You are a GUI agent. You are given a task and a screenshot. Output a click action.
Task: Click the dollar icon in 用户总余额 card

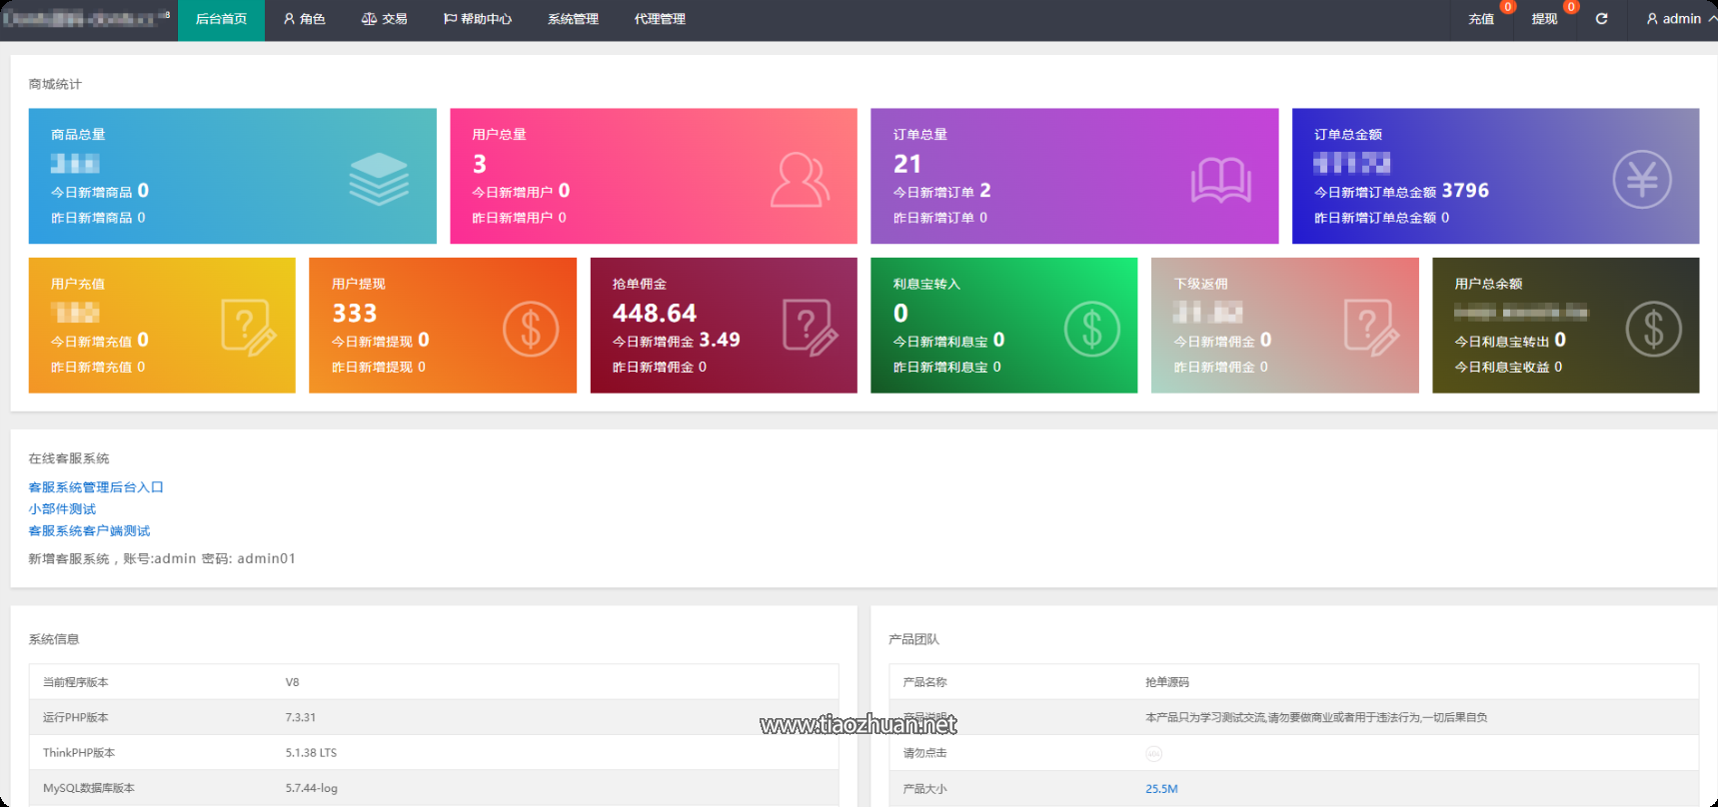[1654, 329]
